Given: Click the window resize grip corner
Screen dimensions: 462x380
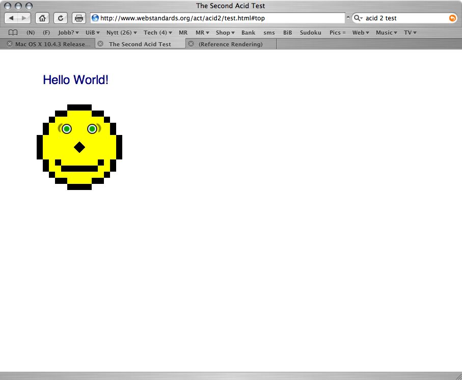Looking at the screenshot, I should [458, 376].
